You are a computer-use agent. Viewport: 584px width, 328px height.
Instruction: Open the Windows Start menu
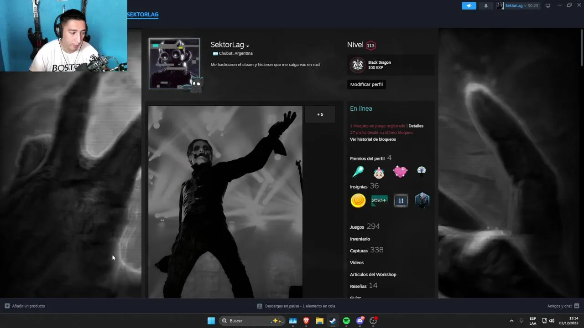[211, 321]
